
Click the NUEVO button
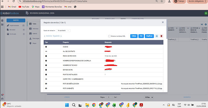16,20
